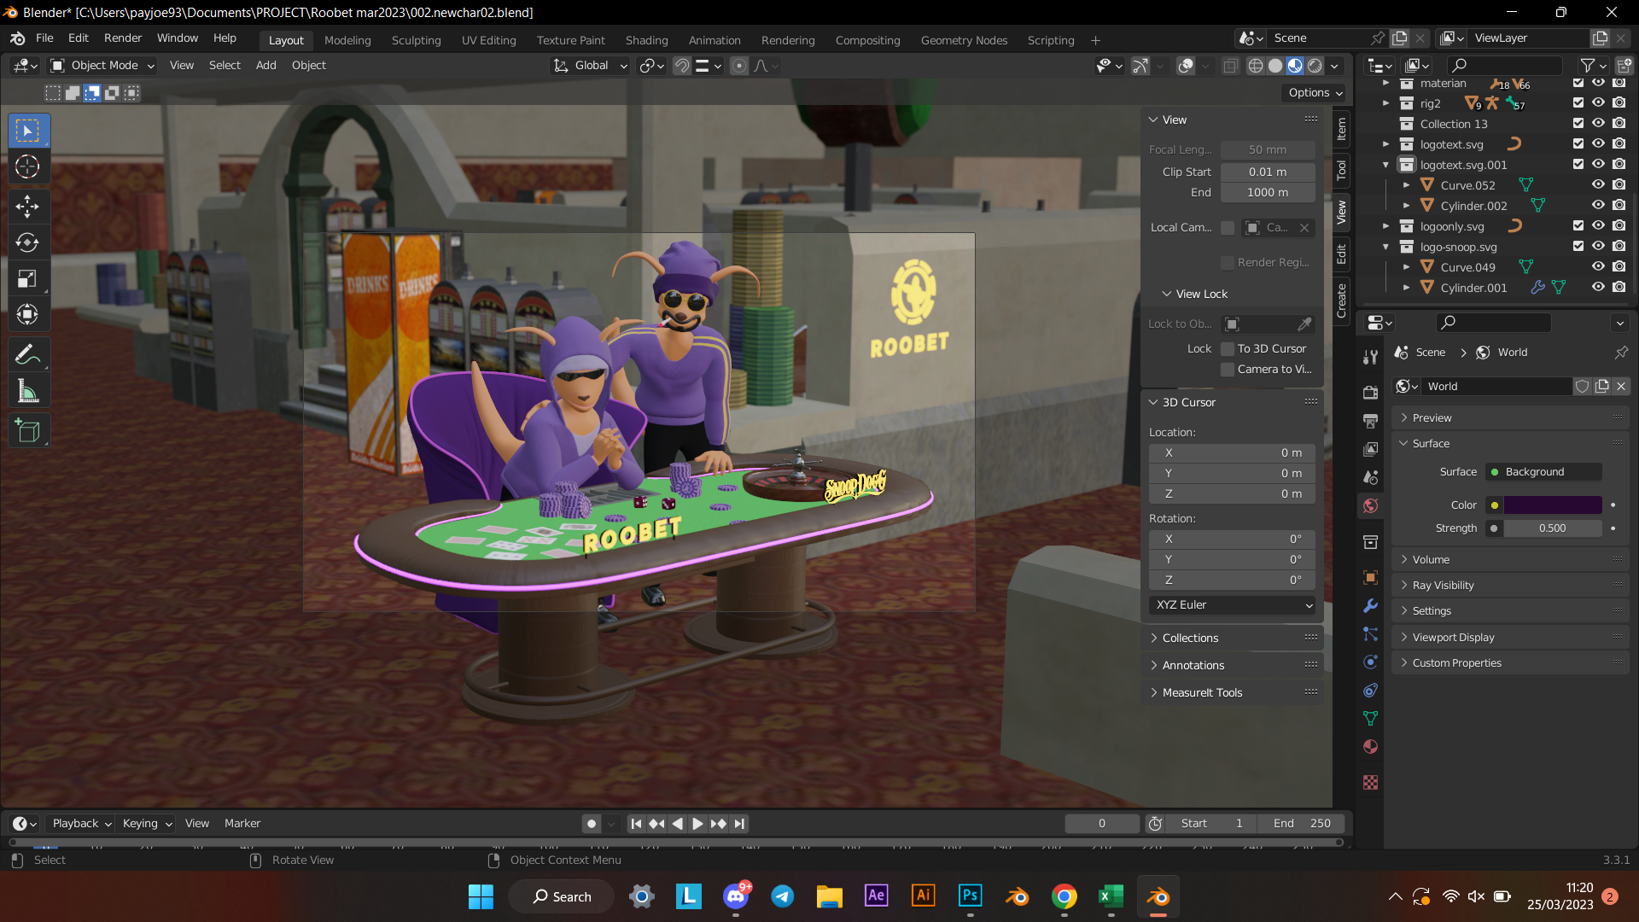The width and height of the screenshot is (1639, 922).
Task: Open the XYZ Euler rotation mode dropdown
Action: [x=1232, y=604]
